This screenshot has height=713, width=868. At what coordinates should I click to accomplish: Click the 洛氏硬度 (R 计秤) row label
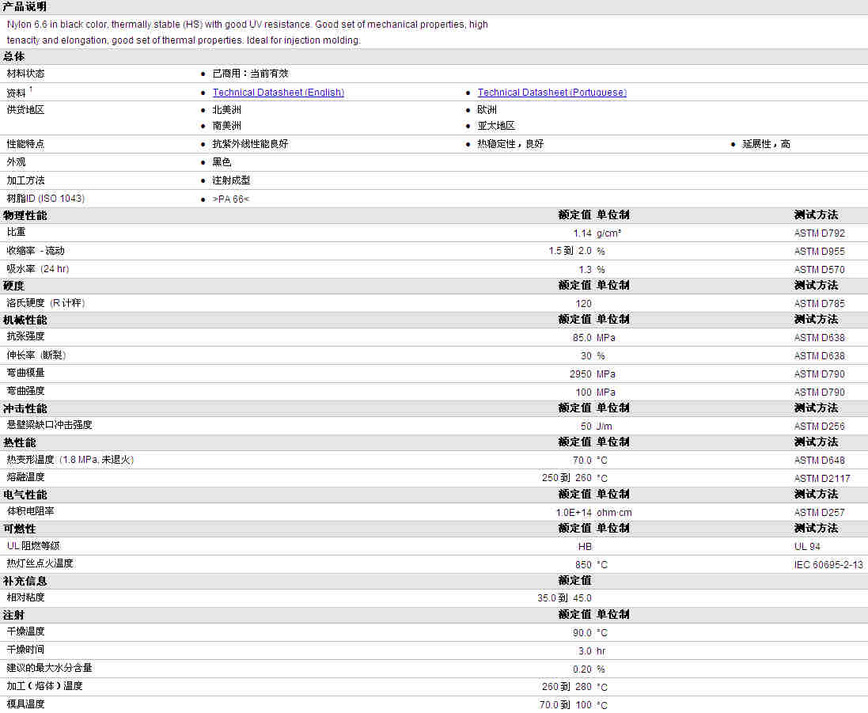[x=46, y=303]
